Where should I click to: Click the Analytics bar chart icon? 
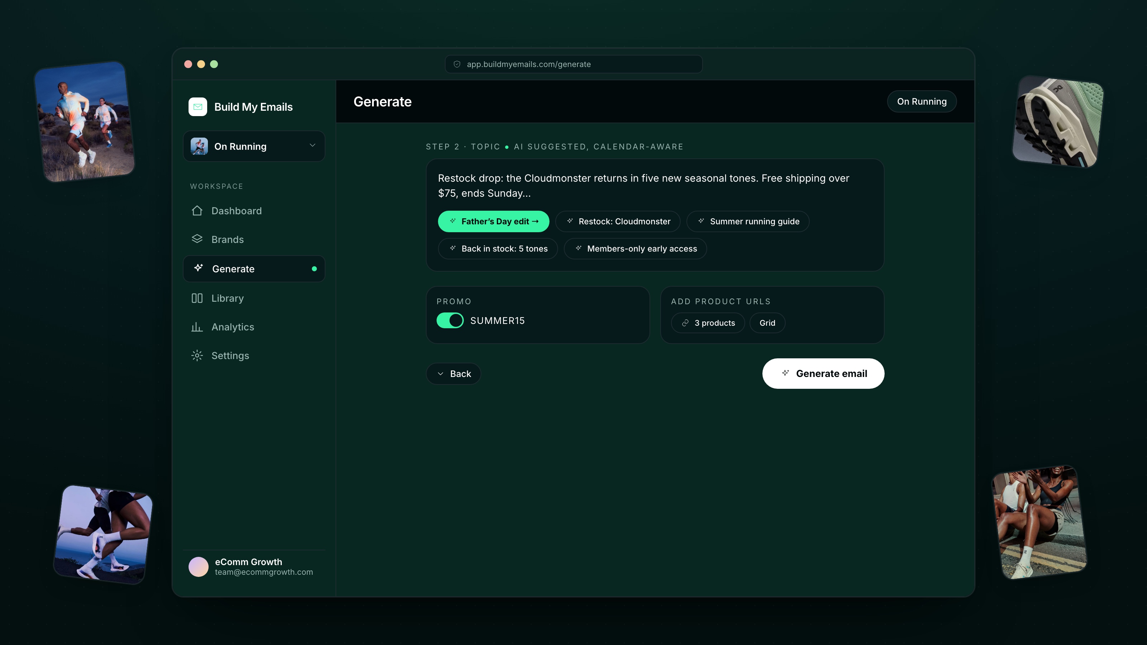pos(197,327)
